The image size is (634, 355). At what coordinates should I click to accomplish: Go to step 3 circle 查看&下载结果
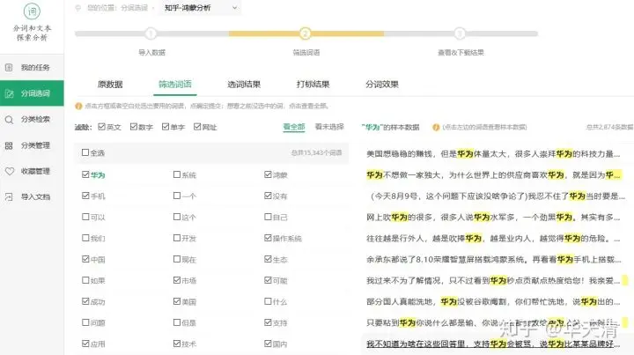point(460,33)
